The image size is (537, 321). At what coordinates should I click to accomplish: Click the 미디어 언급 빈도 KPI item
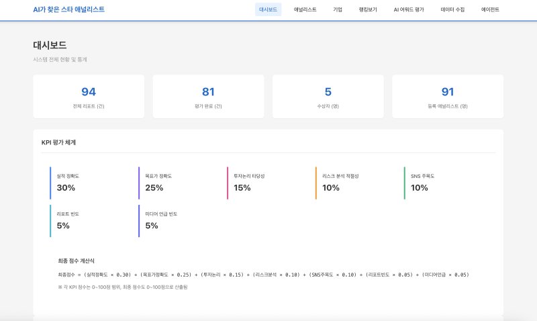tap(179, 221)
